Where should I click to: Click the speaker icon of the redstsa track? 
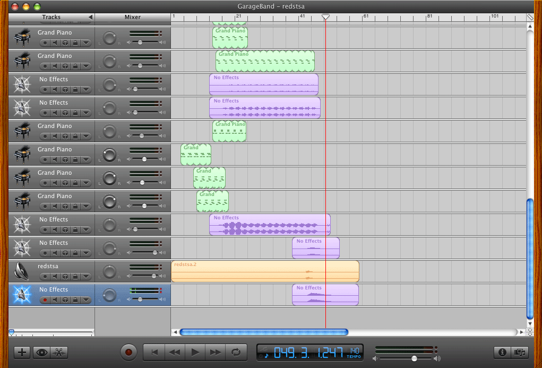coord(22,271)
